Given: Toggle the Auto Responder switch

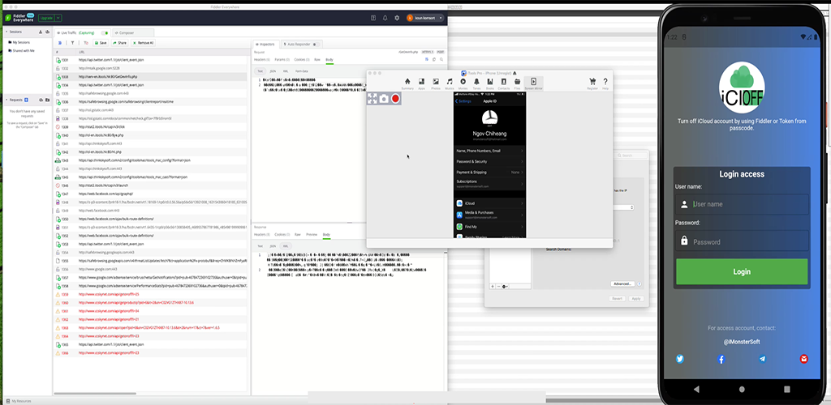Looking at the screenshot, I should [315, 45].
